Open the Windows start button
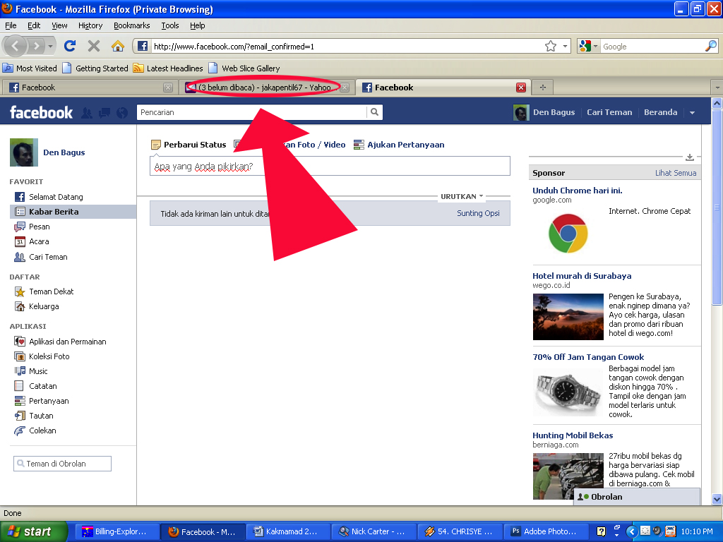Image resolution: width=723 pixels, height=542 pixels. pos(34,531)
